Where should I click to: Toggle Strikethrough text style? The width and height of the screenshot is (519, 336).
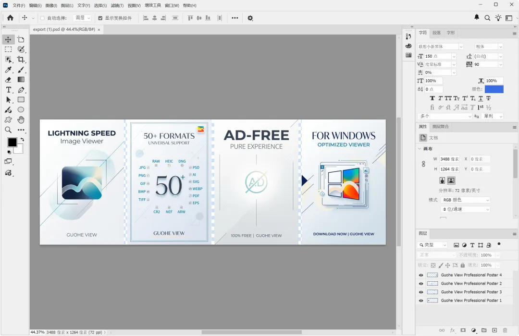click(x=488, y=98)
